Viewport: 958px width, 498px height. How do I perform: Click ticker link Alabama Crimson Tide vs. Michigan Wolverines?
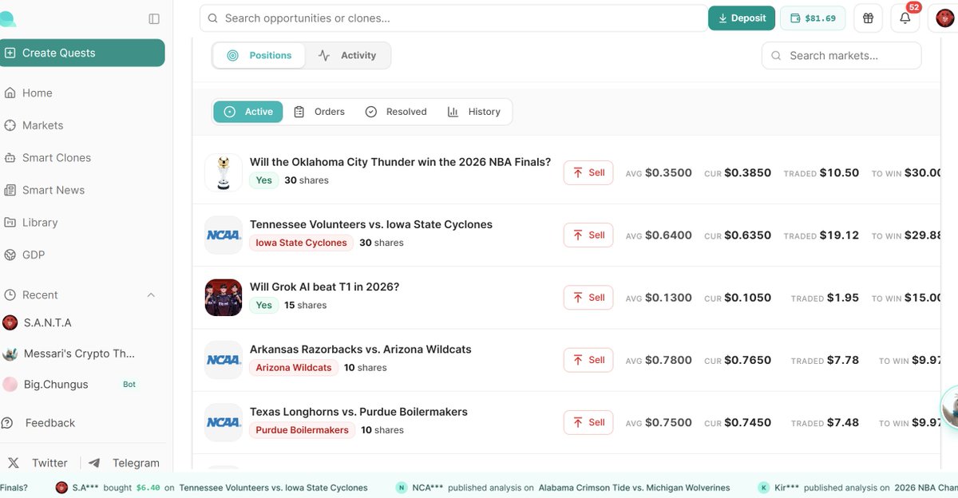click(634, 488)
